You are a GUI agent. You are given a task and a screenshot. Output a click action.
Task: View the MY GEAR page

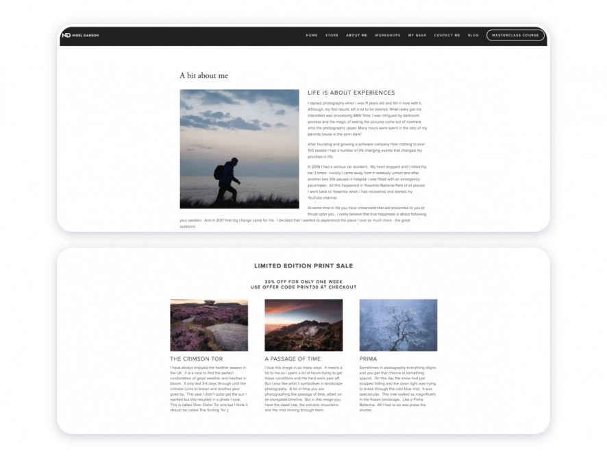(417, 36)
